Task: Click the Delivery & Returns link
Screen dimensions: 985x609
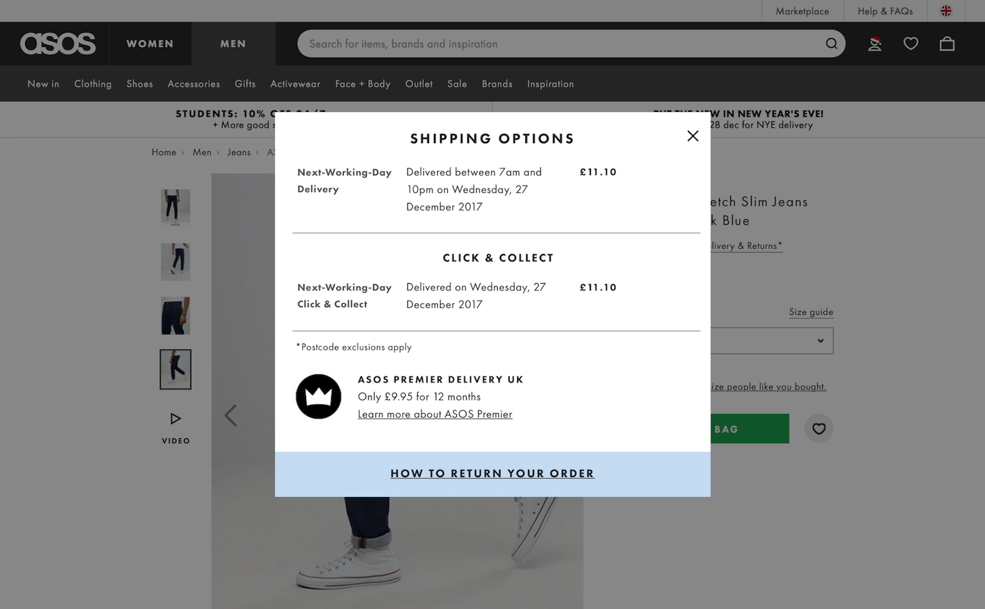Action: (746, 246)
